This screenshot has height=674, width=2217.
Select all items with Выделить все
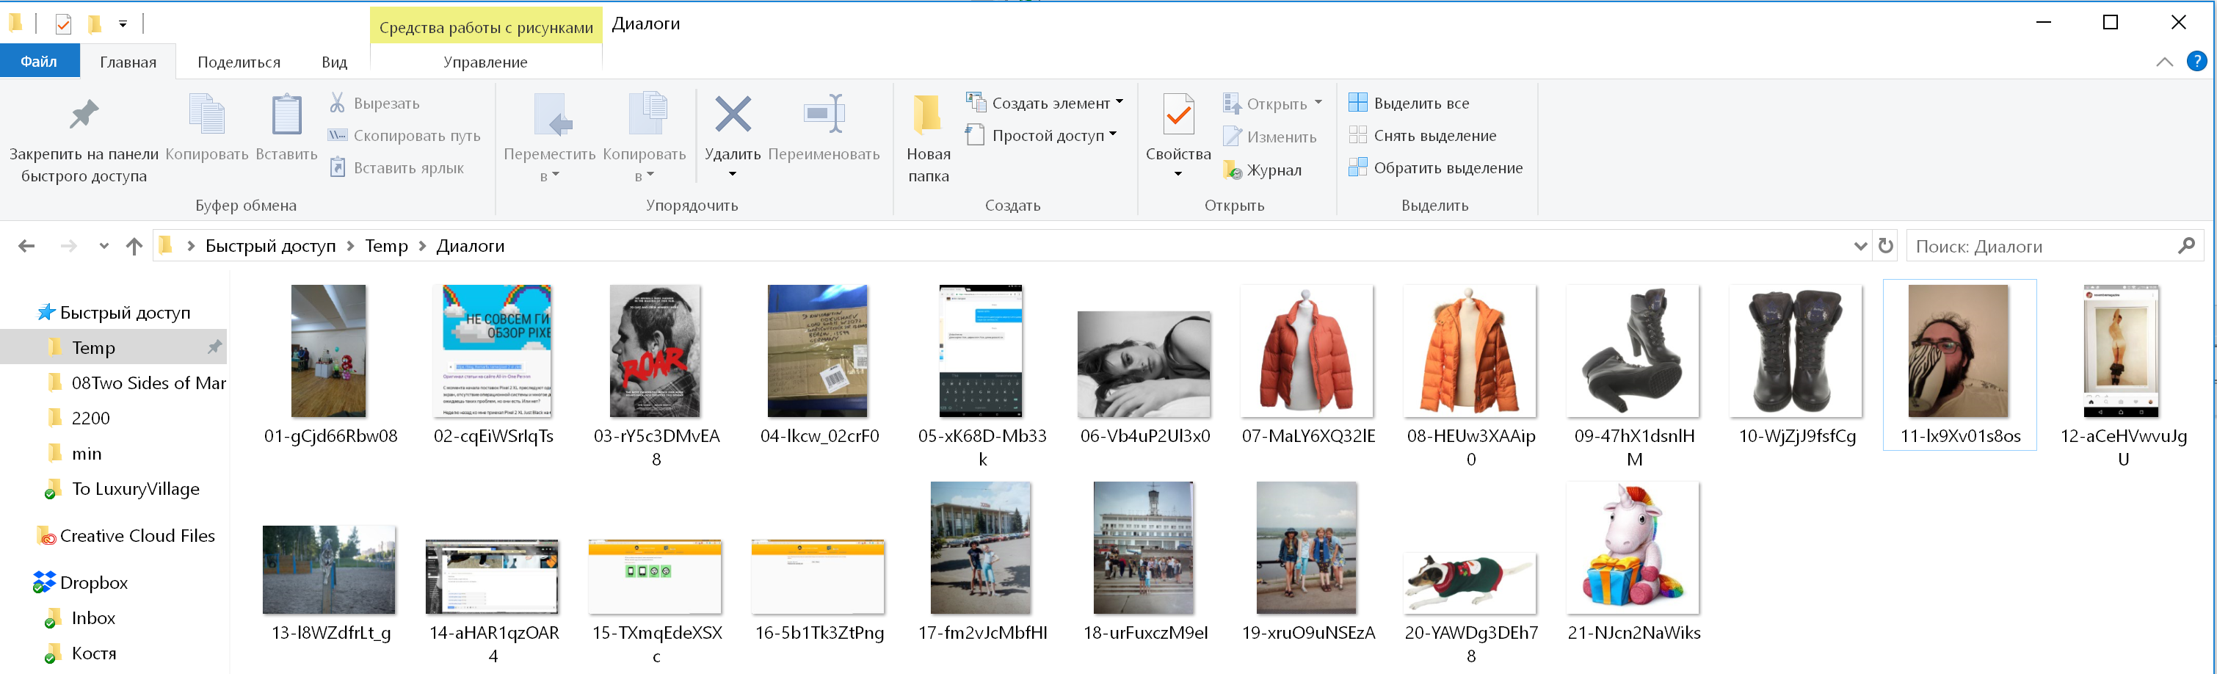click(x=1409, y=104)
